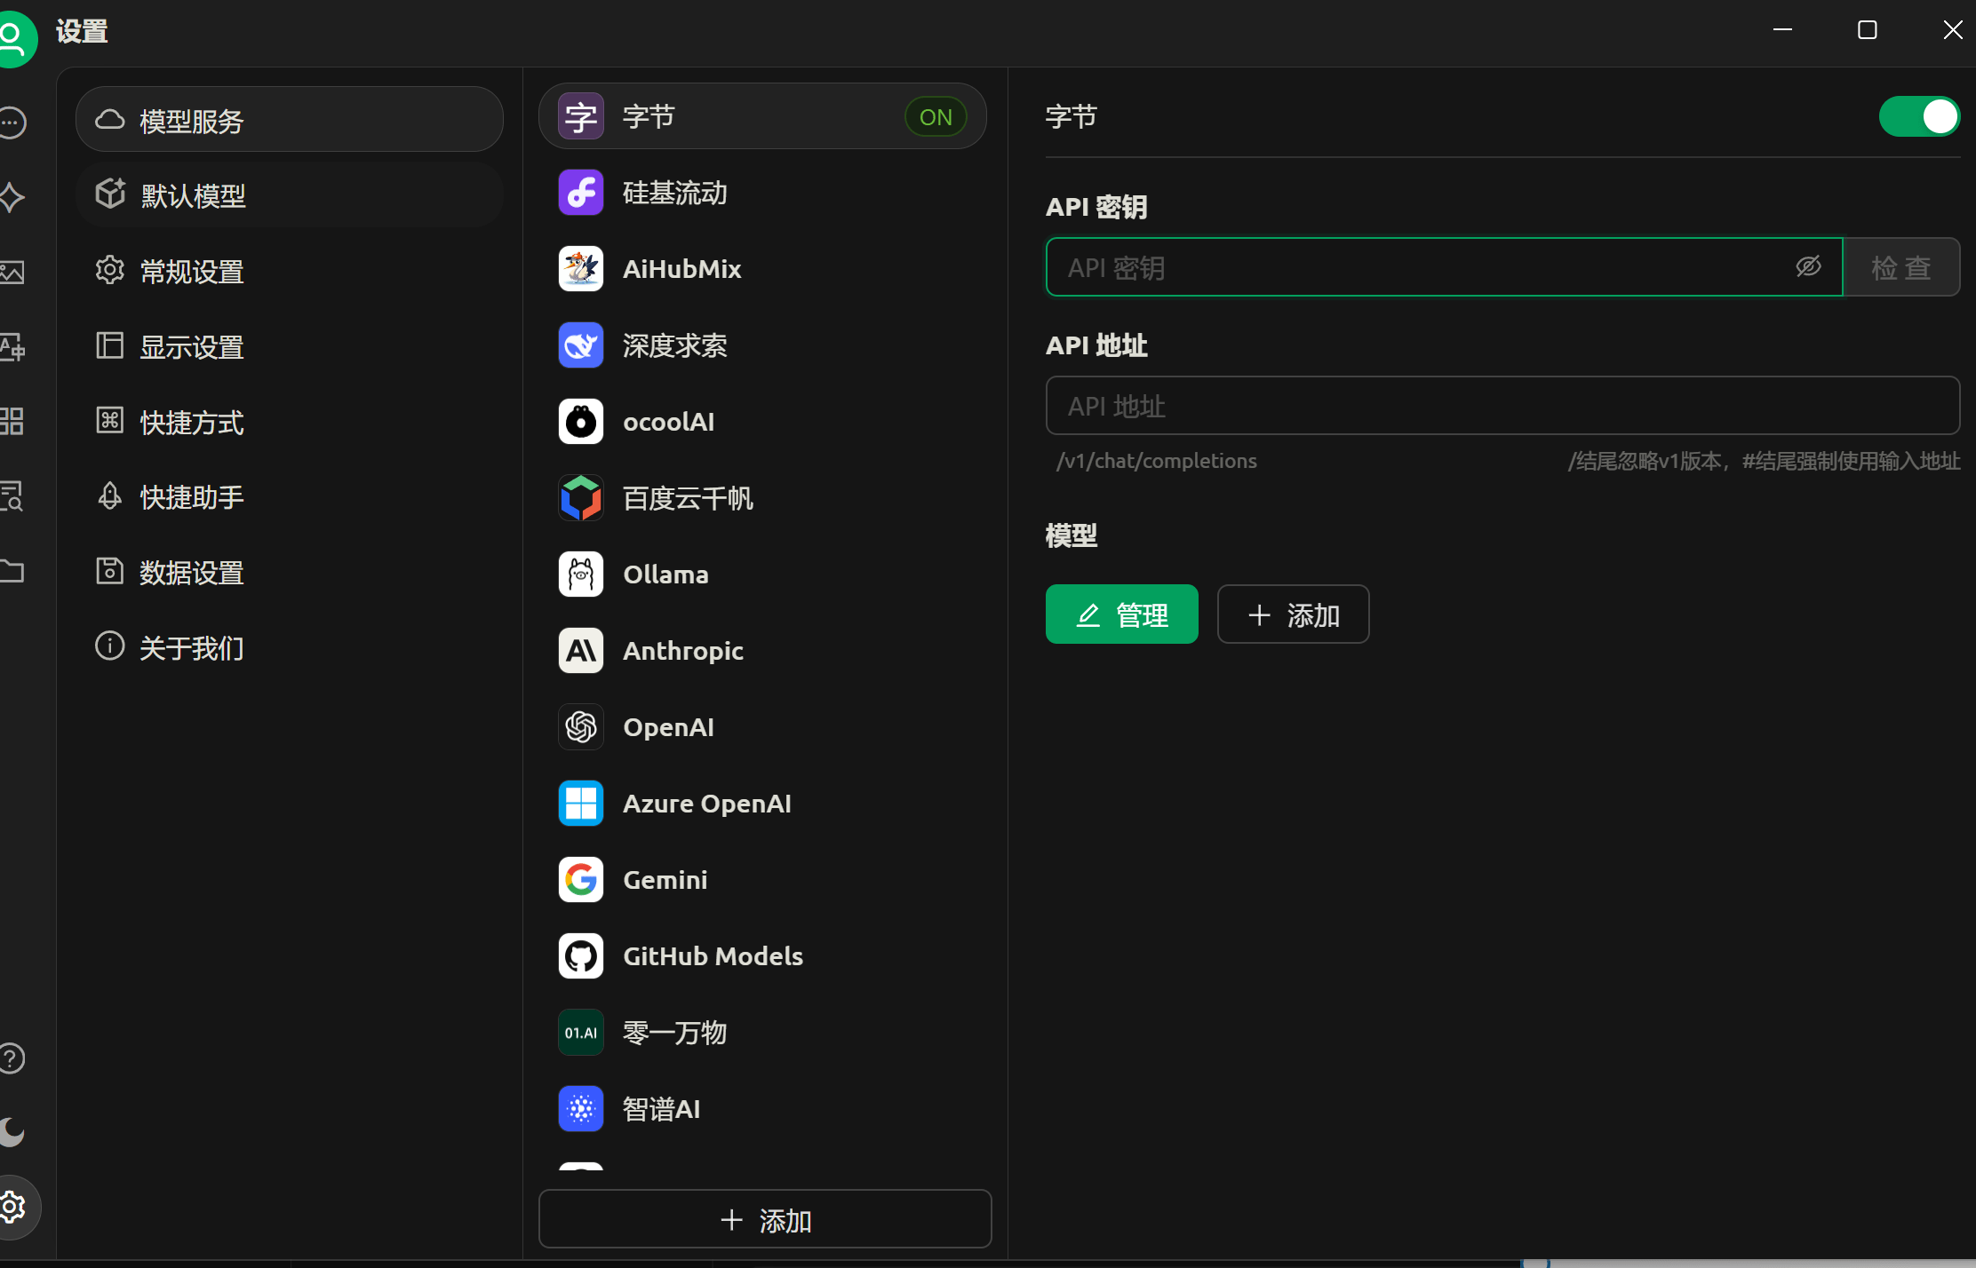This screenshot has height=1268, width=1976.
Task: Select the OpenAI provider icon
Action: tap(581, 727)
